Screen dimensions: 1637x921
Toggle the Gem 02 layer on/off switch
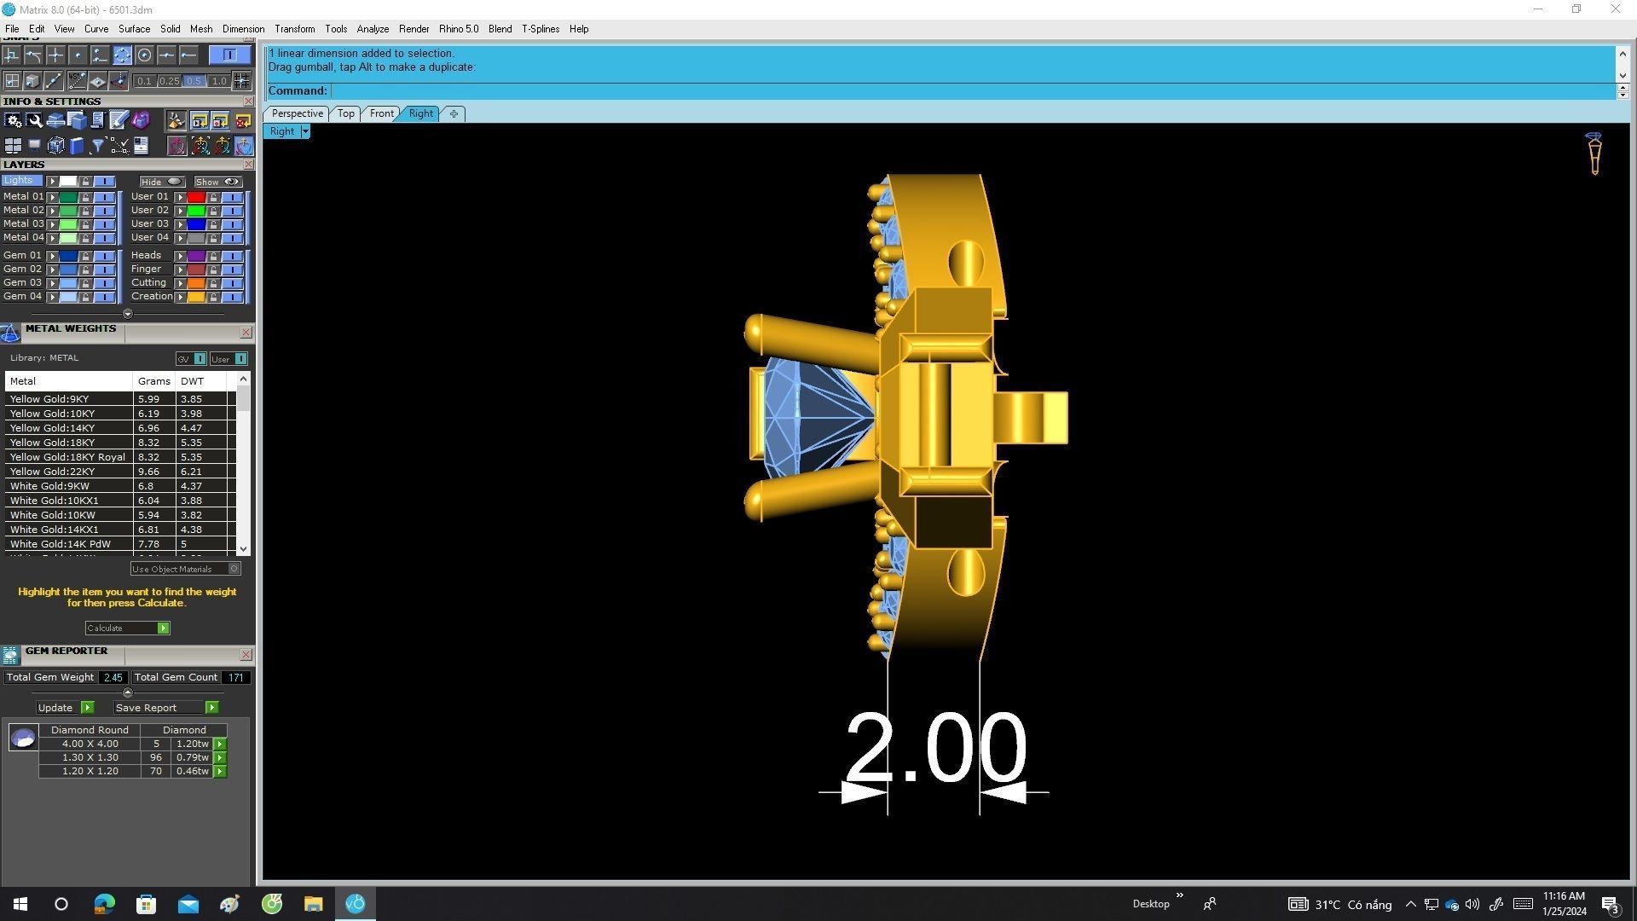click(x=104, y=269)
